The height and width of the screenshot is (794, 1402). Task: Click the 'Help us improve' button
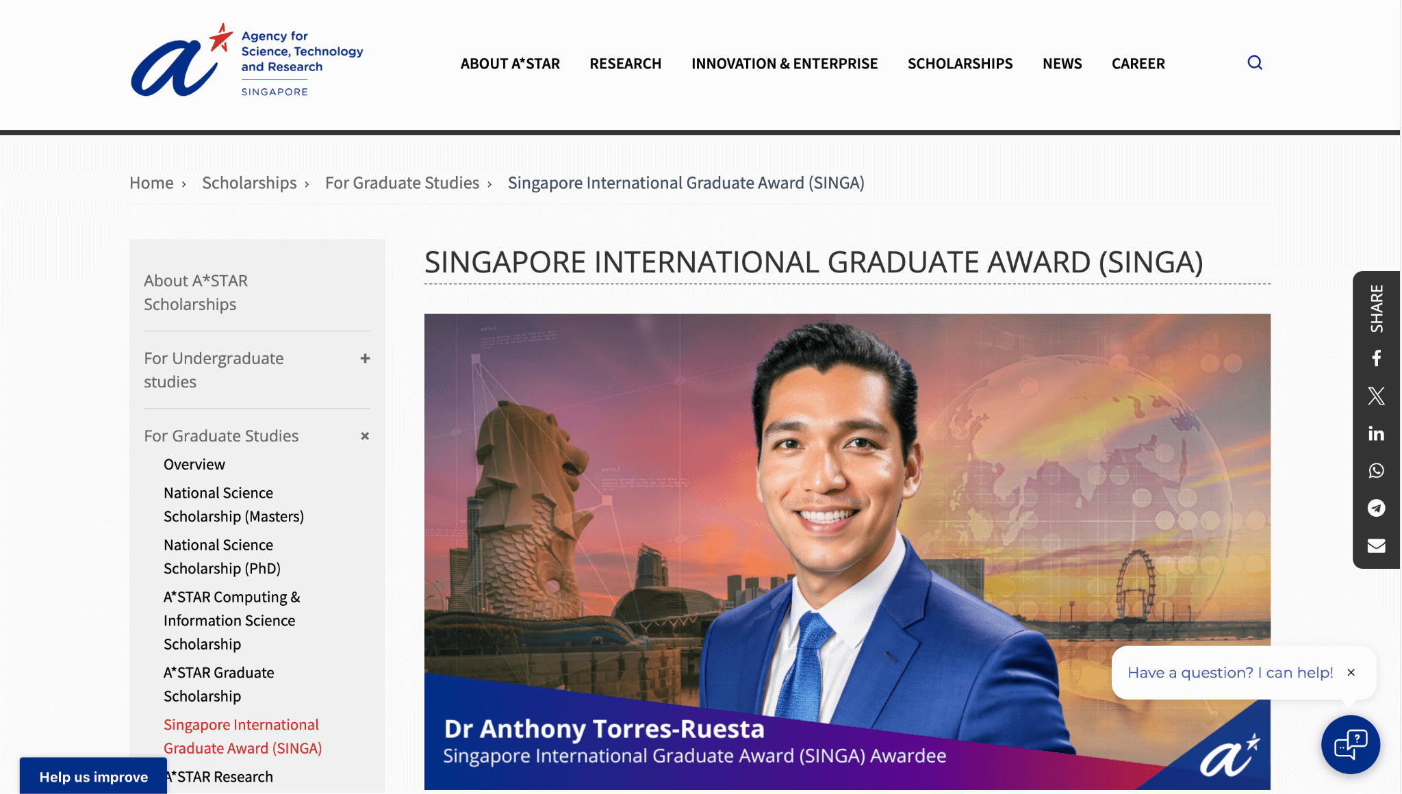(93, 776)
